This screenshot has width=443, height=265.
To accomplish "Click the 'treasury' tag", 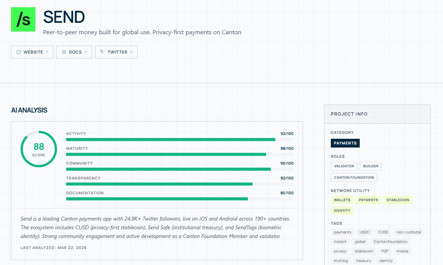I will [363, 261].
